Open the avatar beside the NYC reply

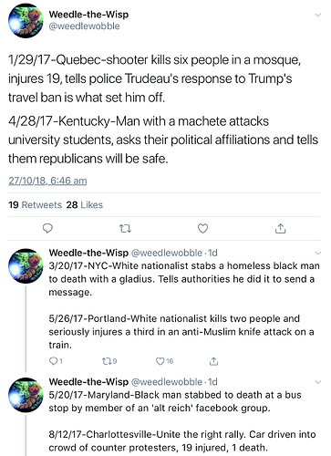click(26, 266)
